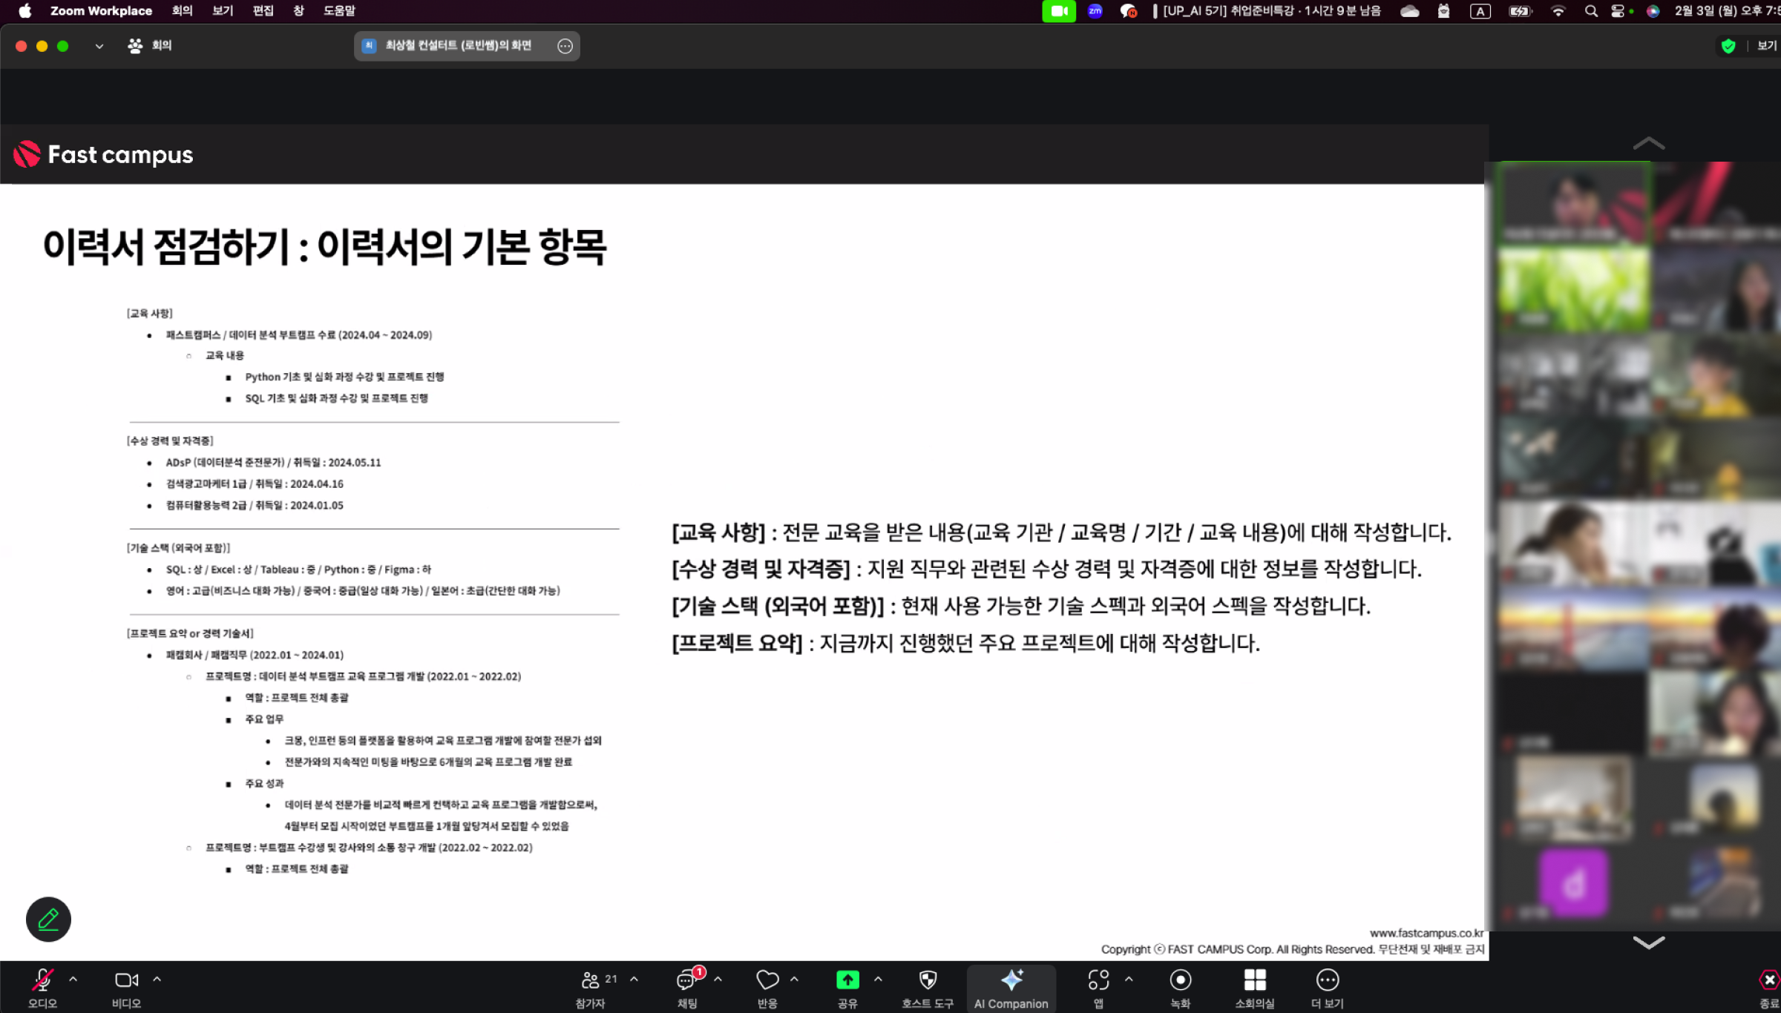This screenshot has width=1781, height=1013.
Task: Open the 도움말 menu in menu bar
Action: tap(339, 10)
